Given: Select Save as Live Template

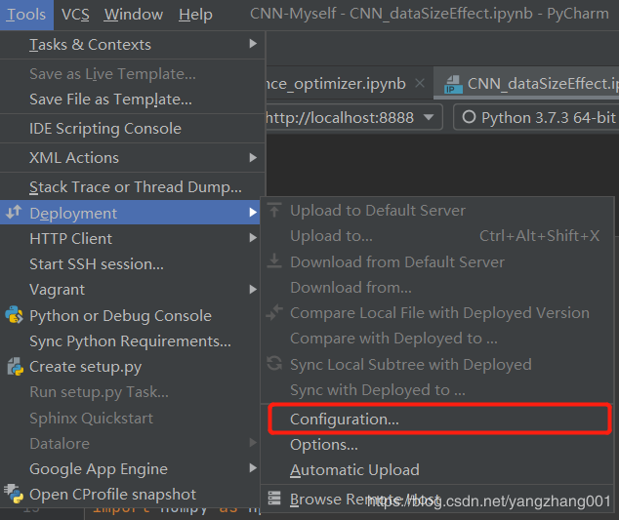Looking at the screenshot, I should 132,74.
